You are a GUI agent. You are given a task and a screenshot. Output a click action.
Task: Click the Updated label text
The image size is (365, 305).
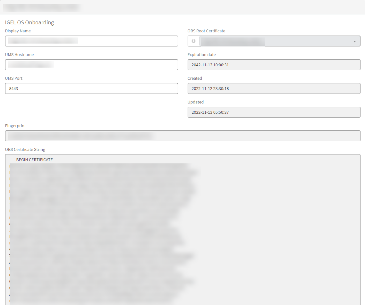click(195, 102)
